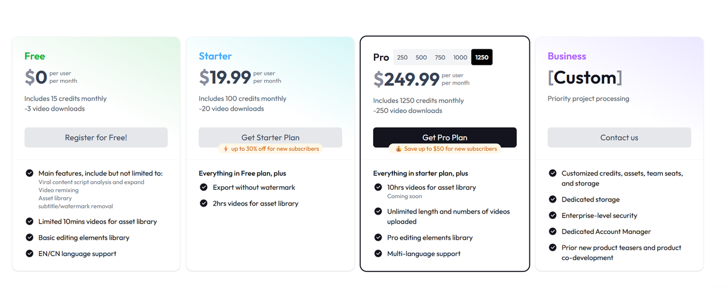This screenshot has width=727, height=289.
Task: Click Contact us in Business plan
Action: coord(619,137)
